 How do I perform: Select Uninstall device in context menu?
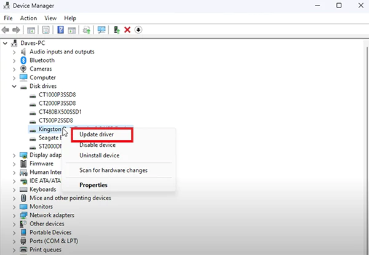coord(99,155)
